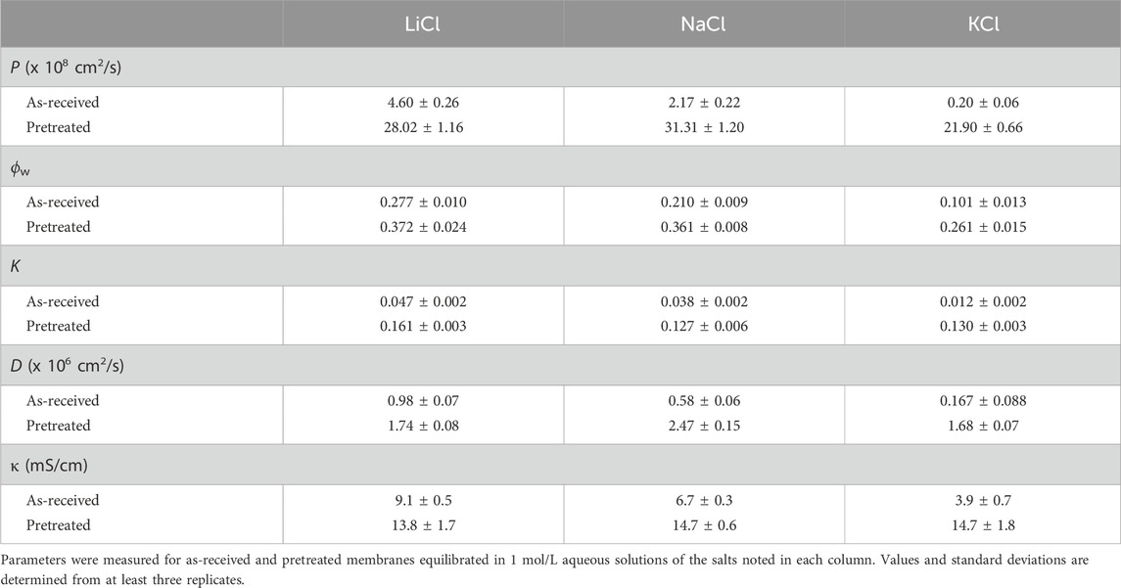The width and height of the screenshot is (1121, 588).
Task: Click the 4.60 ± 0.26 cell
Action: (423, 102)
